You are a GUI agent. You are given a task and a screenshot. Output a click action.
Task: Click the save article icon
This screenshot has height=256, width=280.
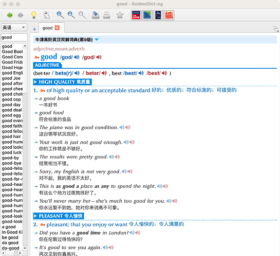pos(96,15)
